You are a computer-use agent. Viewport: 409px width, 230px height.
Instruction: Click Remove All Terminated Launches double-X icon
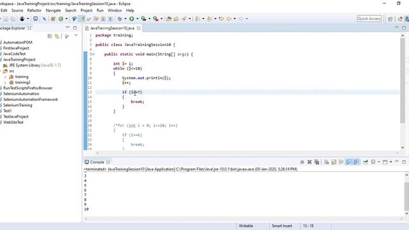[317, 162]
